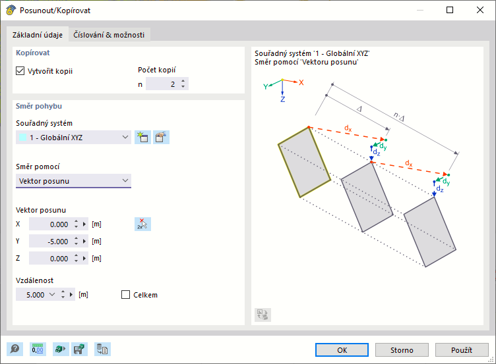Close the Posunout/Kopírovat dialog
496x364 pixels.
coord(480,10)
